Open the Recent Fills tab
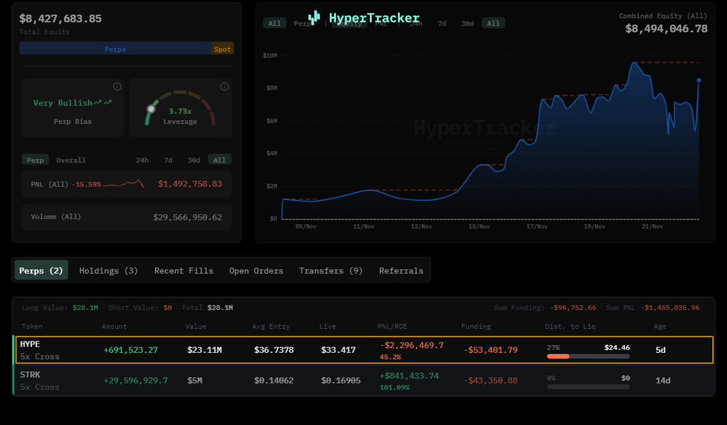 [x=184, y=270]
